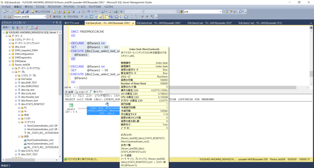Select NonClusteredIndex_col3 under 統計

40,144
